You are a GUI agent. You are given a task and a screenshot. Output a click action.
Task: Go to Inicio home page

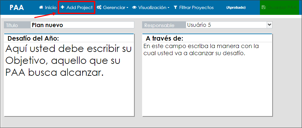(48, 7)
